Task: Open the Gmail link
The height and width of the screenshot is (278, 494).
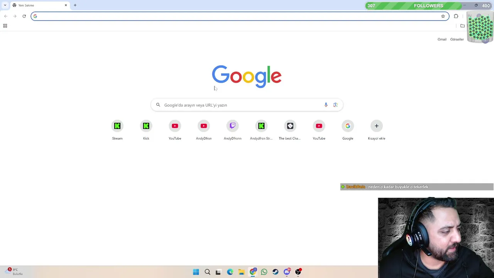Action: [442, 39]
